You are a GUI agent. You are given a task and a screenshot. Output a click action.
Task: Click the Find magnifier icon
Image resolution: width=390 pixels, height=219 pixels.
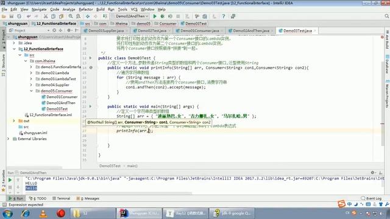[71, 16]
